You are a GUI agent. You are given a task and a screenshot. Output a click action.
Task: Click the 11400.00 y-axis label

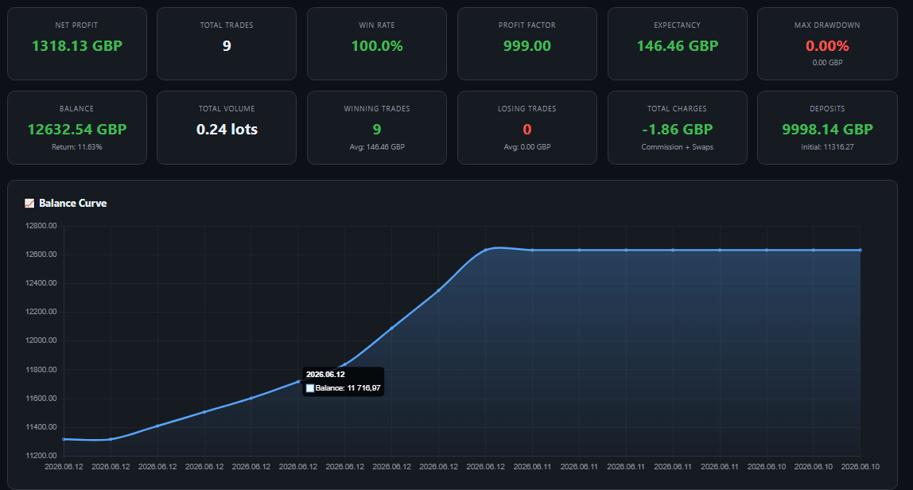point(41,427)
